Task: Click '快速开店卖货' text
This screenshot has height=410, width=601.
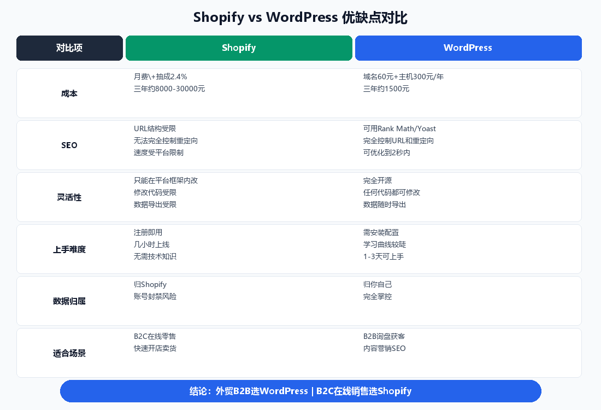Action: click(x=155, y=348)
